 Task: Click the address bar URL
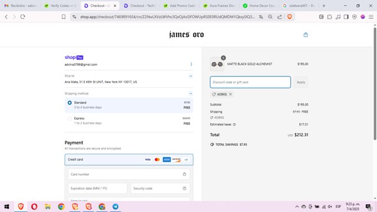coord(167,17)
